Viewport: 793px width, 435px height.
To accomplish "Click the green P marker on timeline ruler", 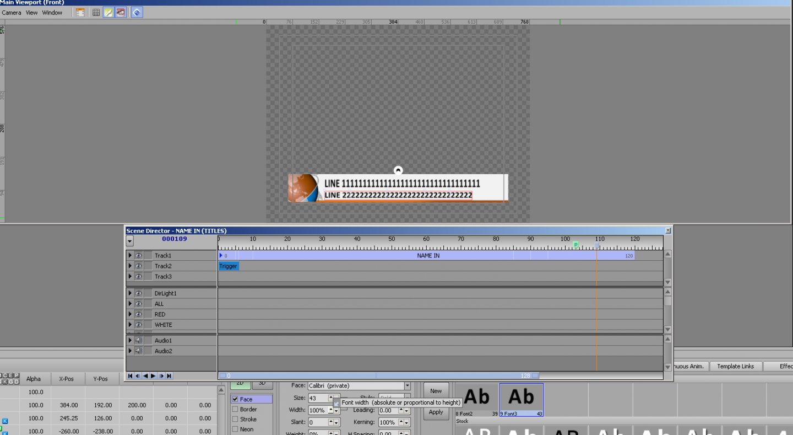I will 575,244.
